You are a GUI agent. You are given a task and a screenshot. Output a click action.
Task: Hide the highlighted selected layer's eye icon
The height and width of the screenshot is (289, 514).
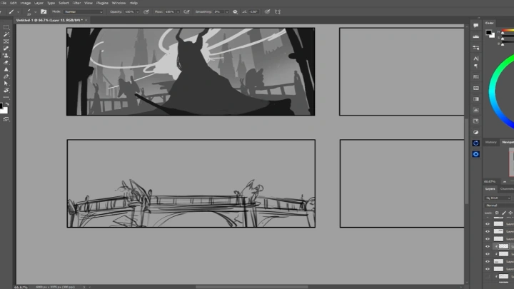[488, 246]
